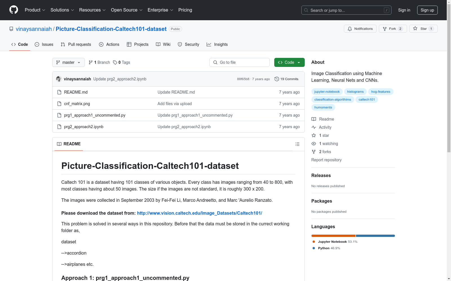The width and height of the screenshot is (451, 281).
Task: Click the repository icon beside vinaysannaiah
Action: [11, 29]
